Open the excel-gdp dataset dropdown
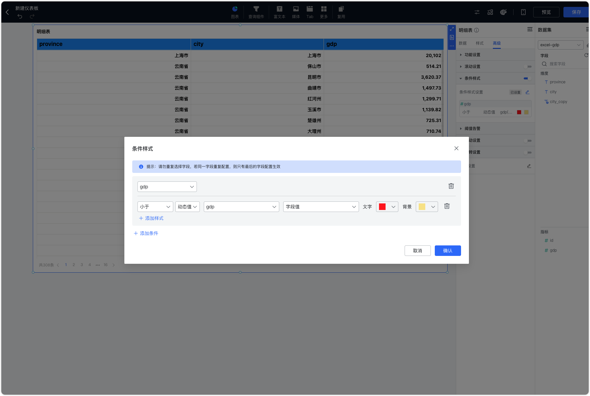The image size is (590, 396). pos(560,45)
